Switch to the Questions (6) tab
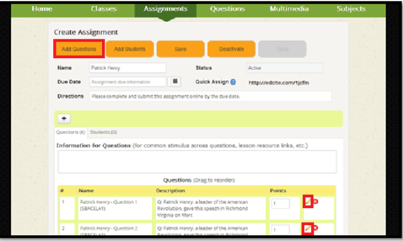 [70, 132]
